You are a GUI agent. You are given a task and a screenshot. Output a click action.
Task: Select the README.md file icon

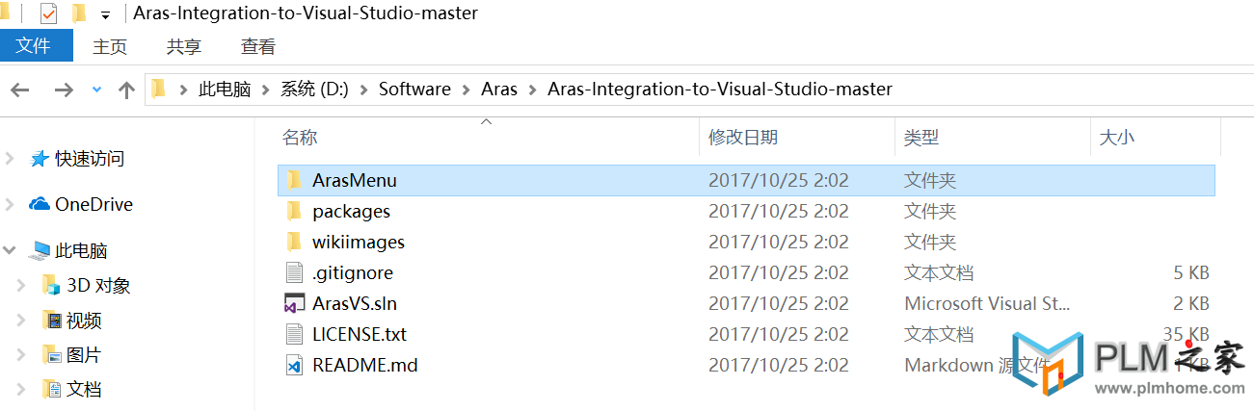click(294, 365)
